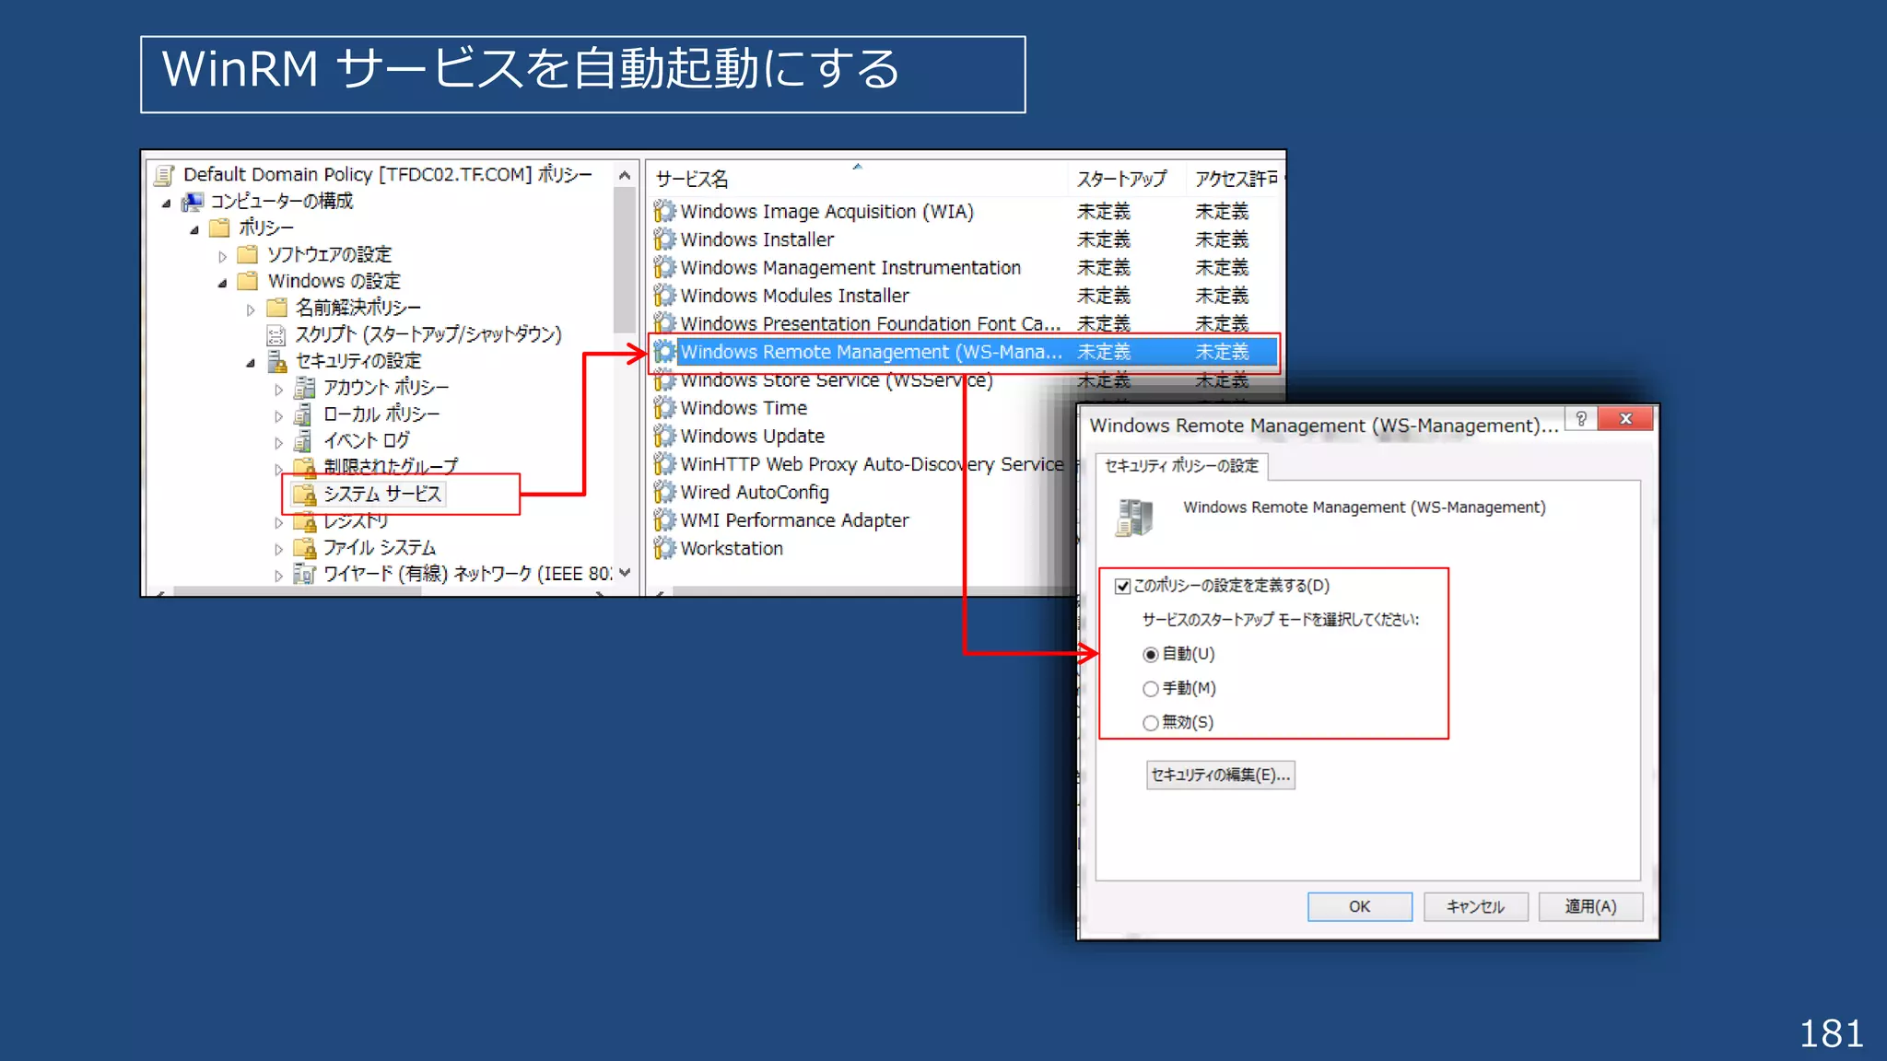This screenshot has height=1061, width=1887.
Task: Sort by the サービス名 column header
Action: [x=691, y=179]
